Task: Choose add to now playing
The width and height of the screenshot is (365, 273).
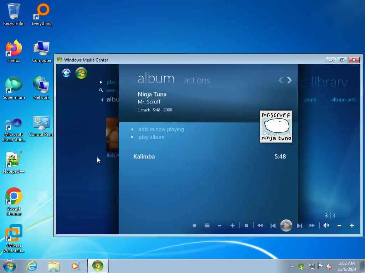Action: [x=161, y=129]
